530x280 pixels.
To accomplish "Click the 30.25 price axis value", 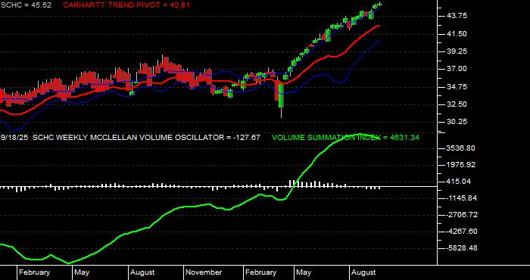I will click(458, 122).
